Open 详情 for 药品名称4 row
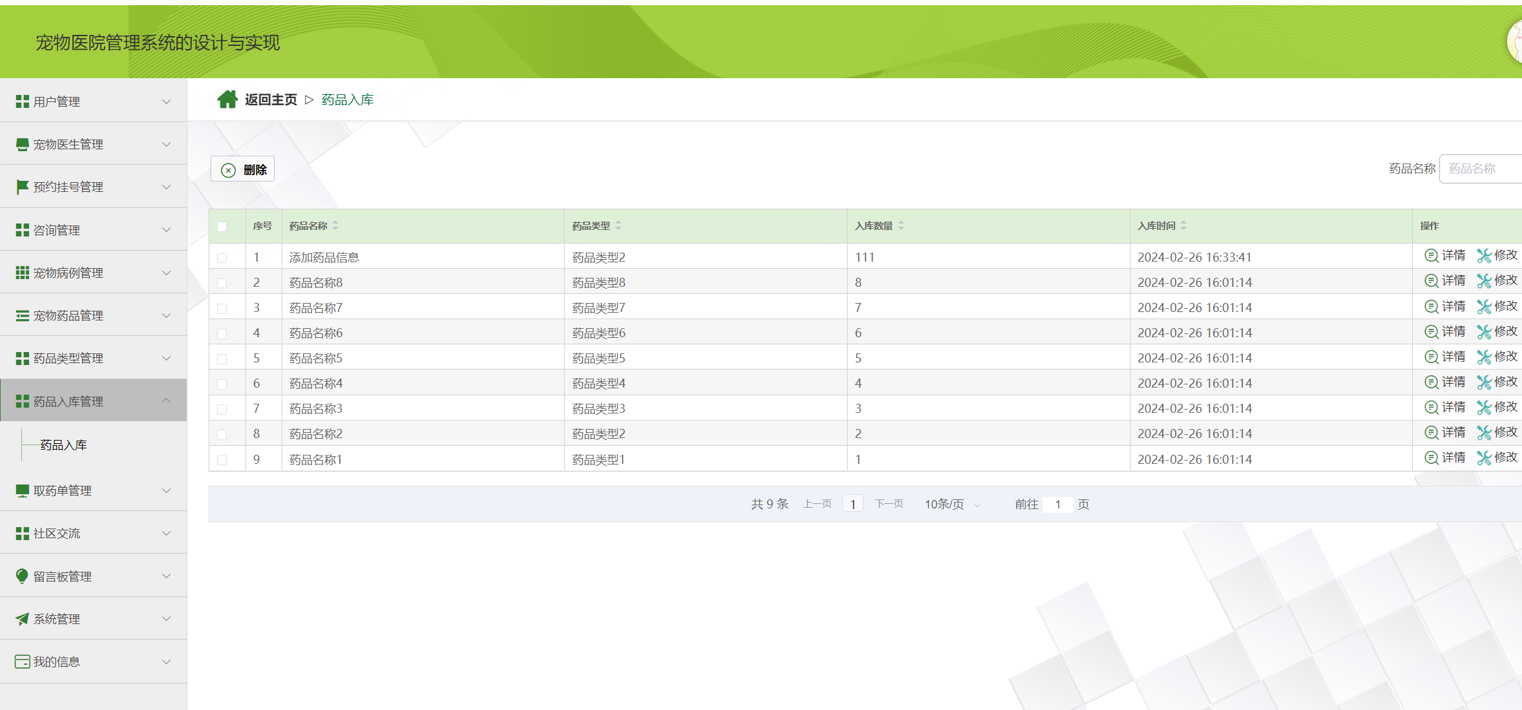1522x710 pixels. tap(1445, 382)
